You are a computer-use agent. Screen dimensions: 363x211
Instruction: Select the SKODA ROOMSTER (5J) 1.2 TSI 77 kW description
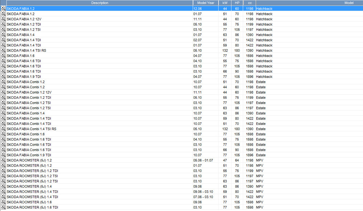[x=32, y=176]
